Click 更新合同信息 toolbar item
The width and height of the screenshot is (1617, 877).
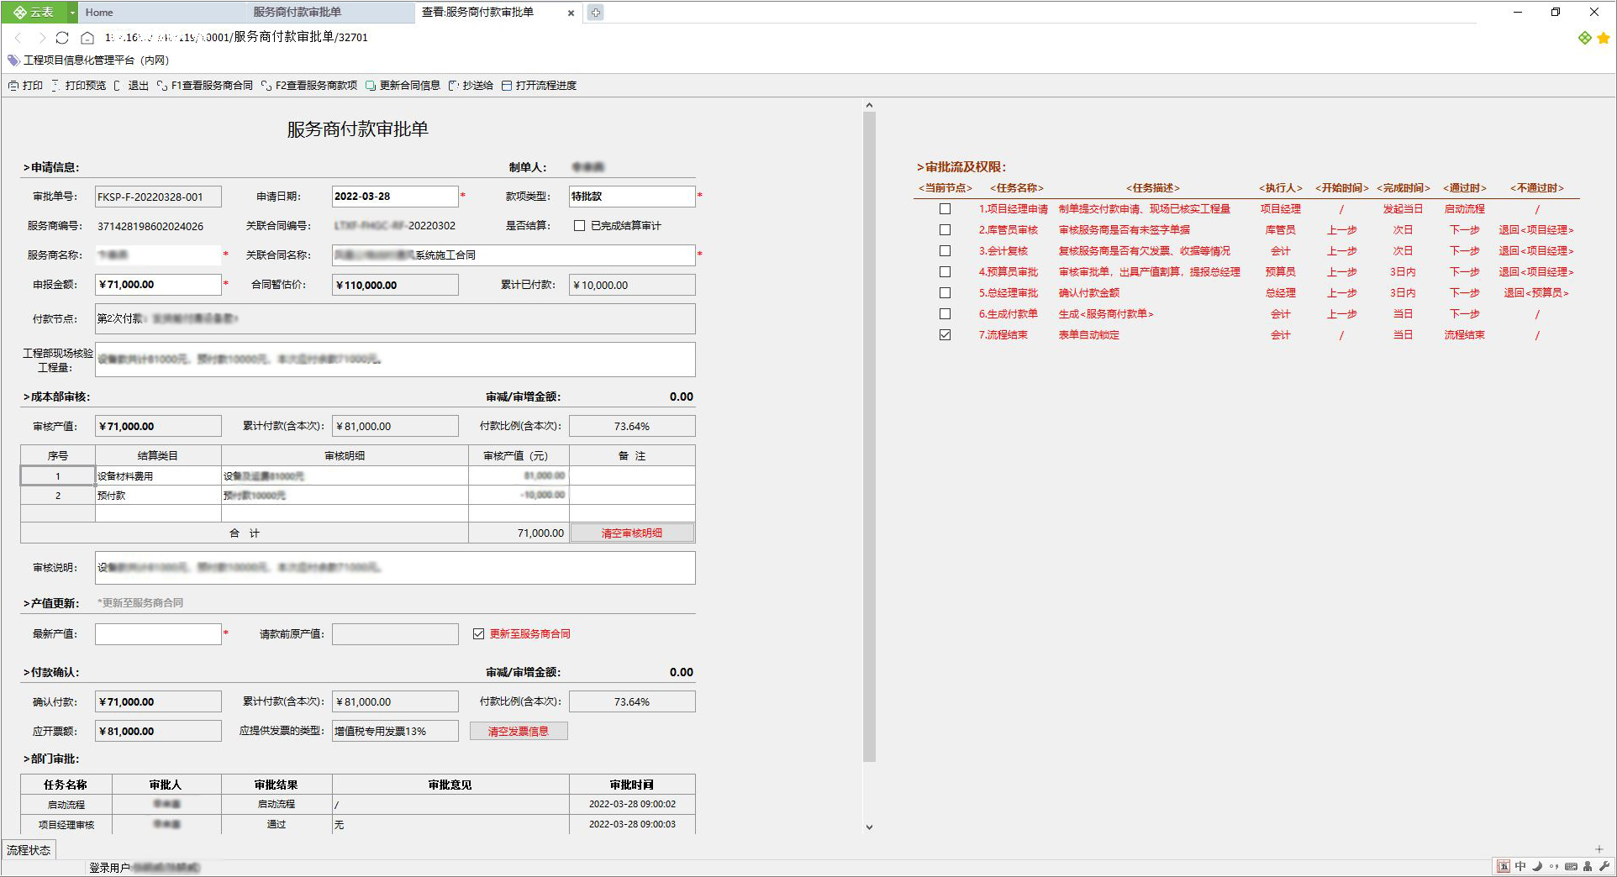[403, 86]
